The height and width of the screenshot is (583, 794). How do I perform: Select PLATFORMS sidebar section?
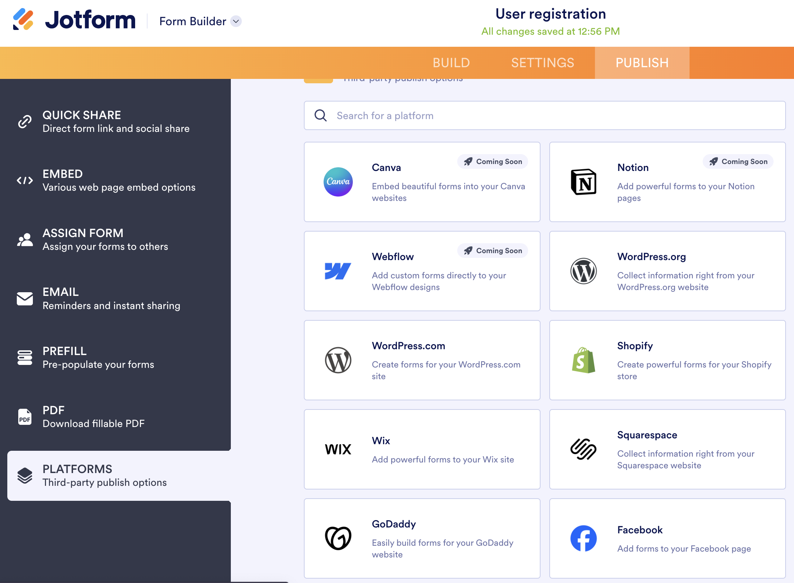coord(119,476)
